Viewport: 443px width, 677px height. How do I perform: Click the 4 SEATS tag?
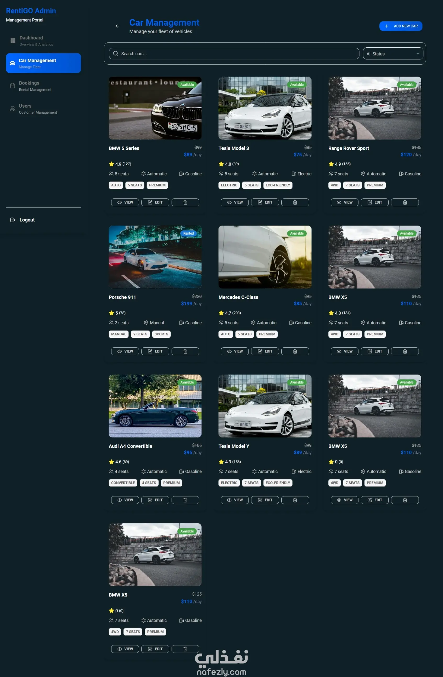149,483
